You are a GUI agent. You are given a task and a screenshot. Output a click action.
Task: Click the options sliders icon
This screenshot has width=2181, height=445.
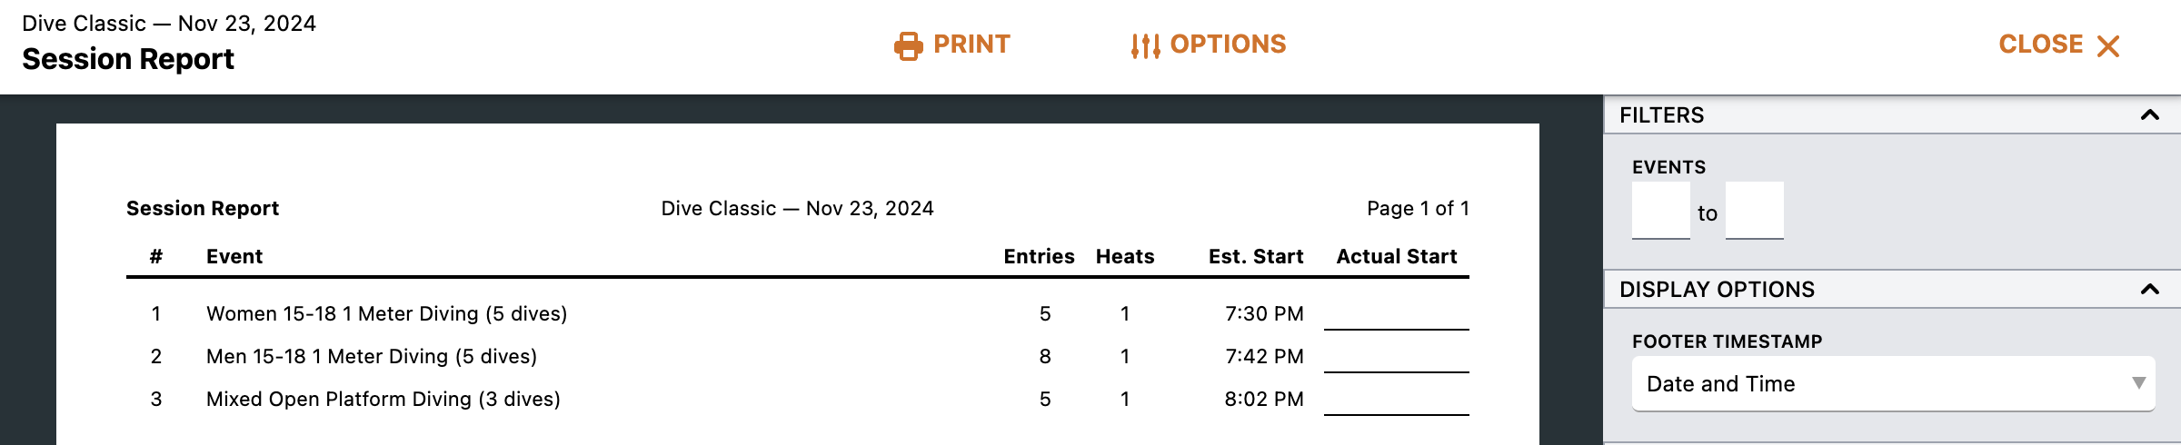click(x=1145, y=45)
